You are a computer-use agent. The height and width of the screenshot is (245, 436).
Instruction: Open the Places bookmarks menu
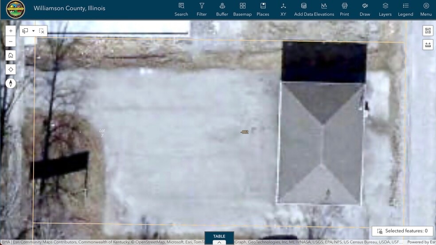(x=263, y=9)
